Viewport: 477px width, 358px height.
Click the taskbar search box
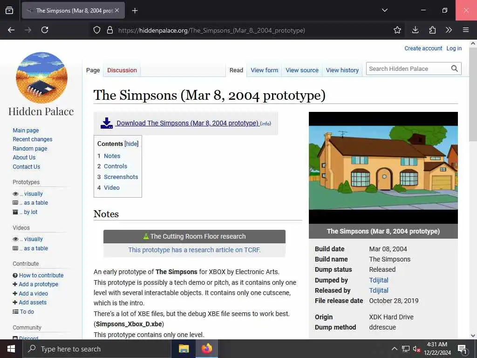[96, 349]
